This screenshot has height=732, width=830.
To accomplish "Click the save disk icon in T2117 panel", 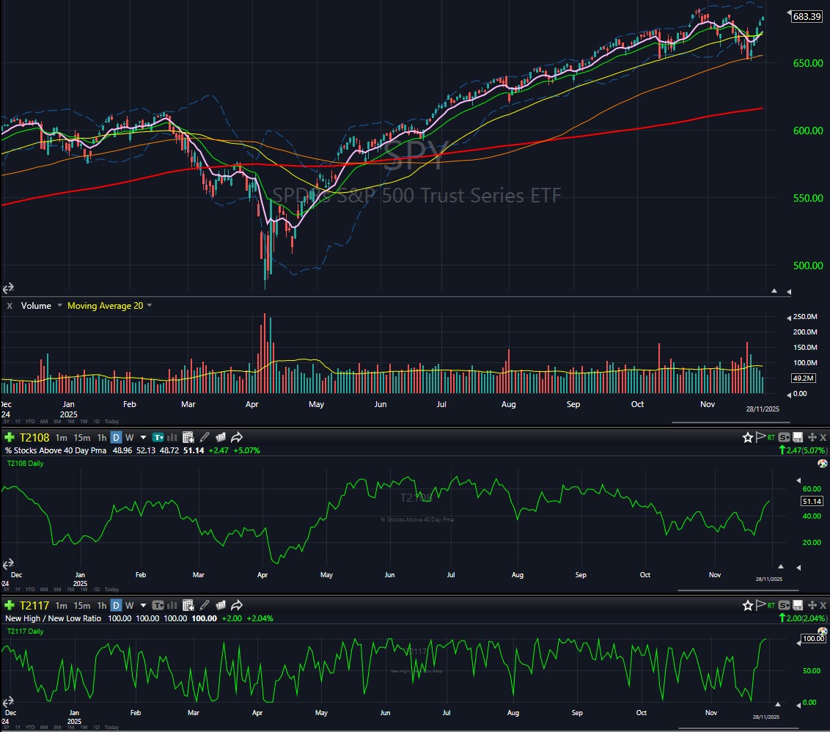I will (x=798, y=605).
